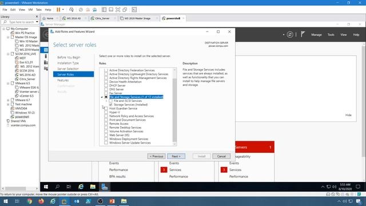Check Web Server (IIS) role
Image resolution: width=366 pixels, height=206 pixels.
click(106, 135)
